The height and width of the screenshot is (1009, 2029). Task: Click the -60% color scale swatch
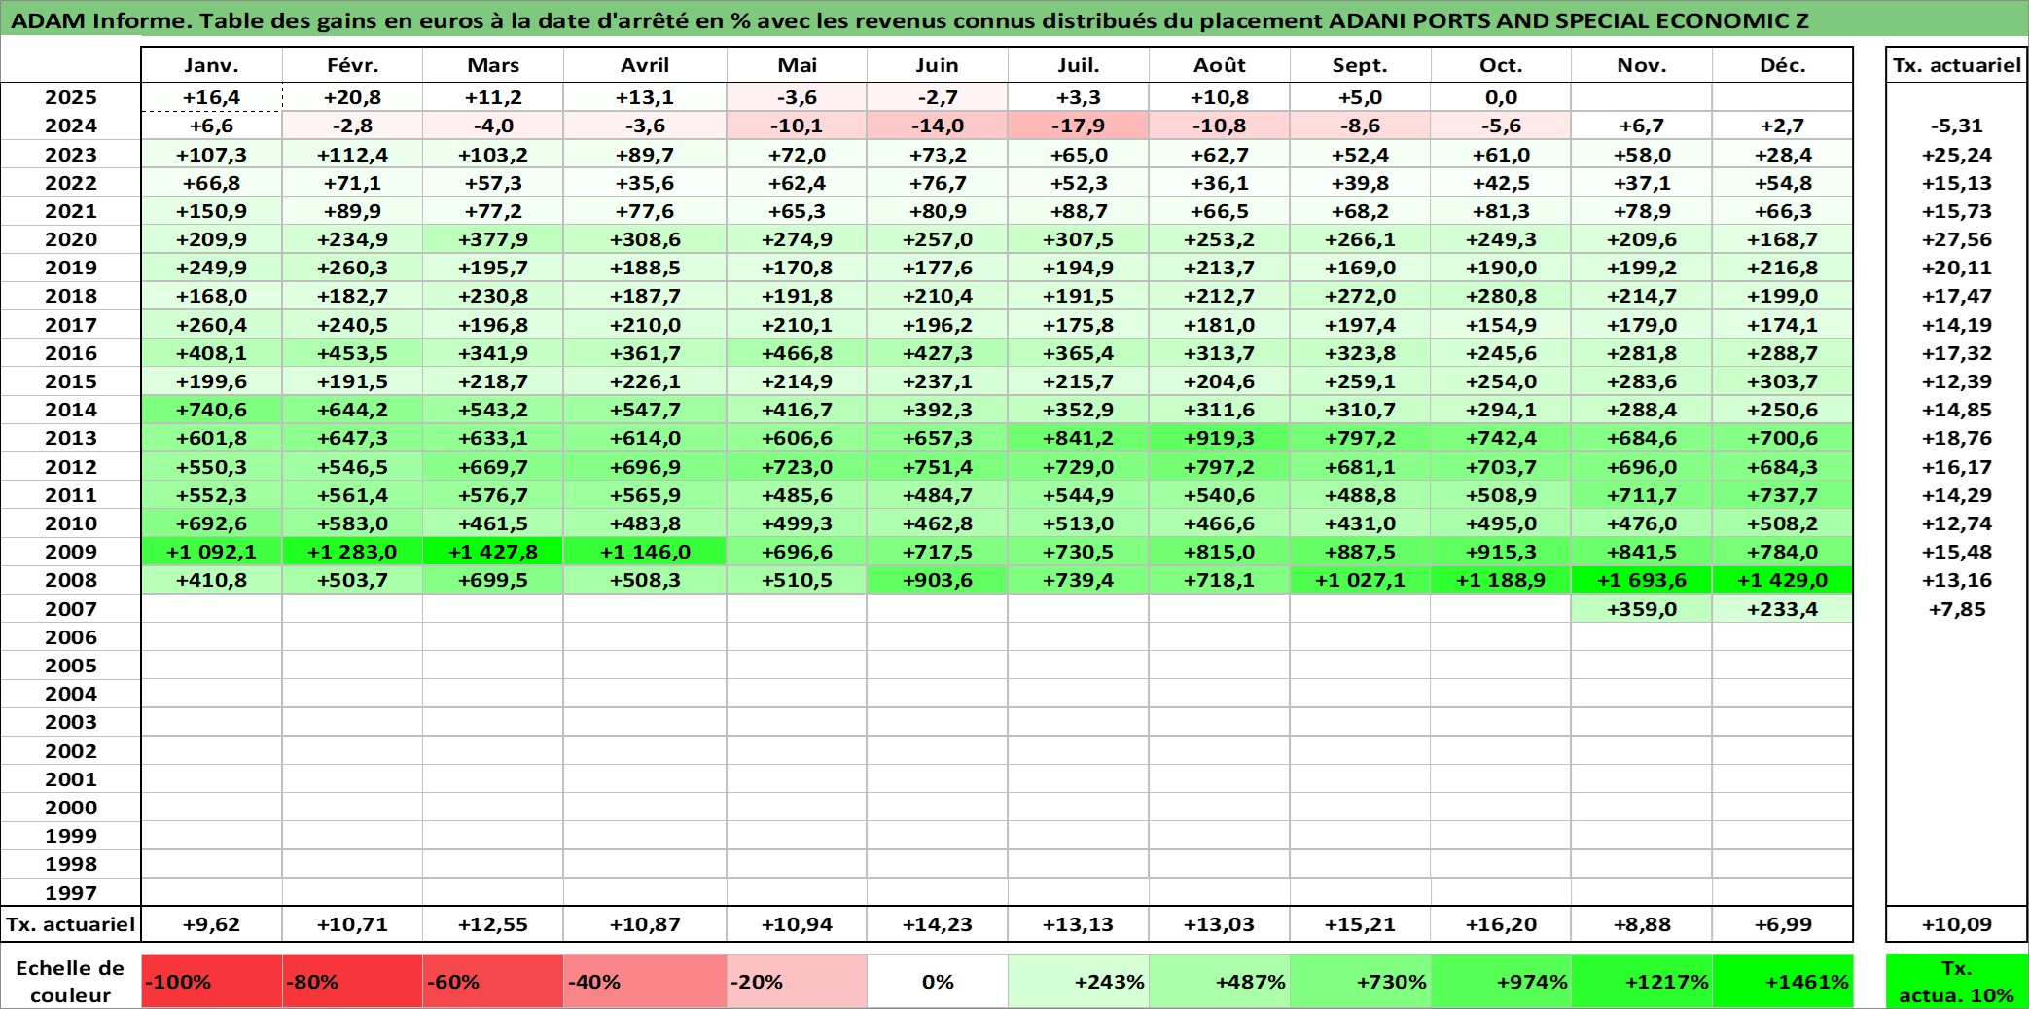[x=493, y=981]
